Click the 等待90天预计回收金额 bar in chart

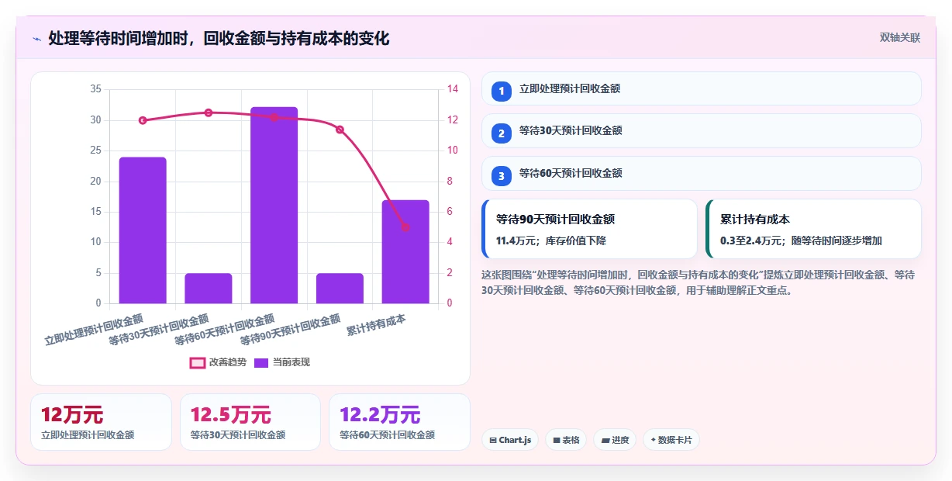click(x=340, y=289)
